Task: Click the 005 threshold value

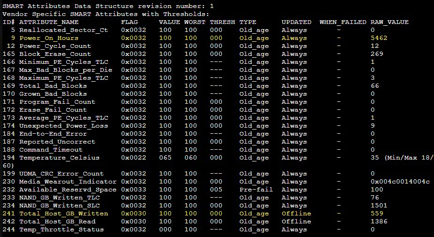Action: (x=216, y=191)
